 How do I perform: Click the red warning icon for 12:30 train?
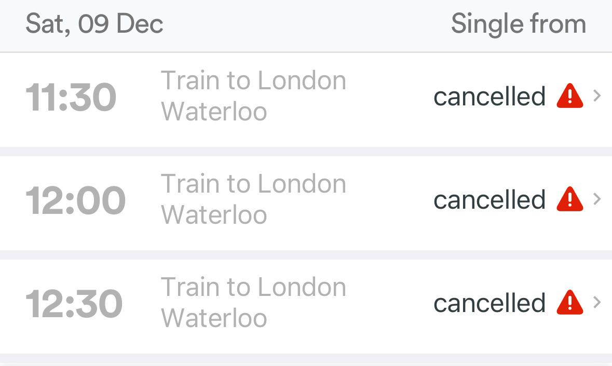(x=569, y=303)
